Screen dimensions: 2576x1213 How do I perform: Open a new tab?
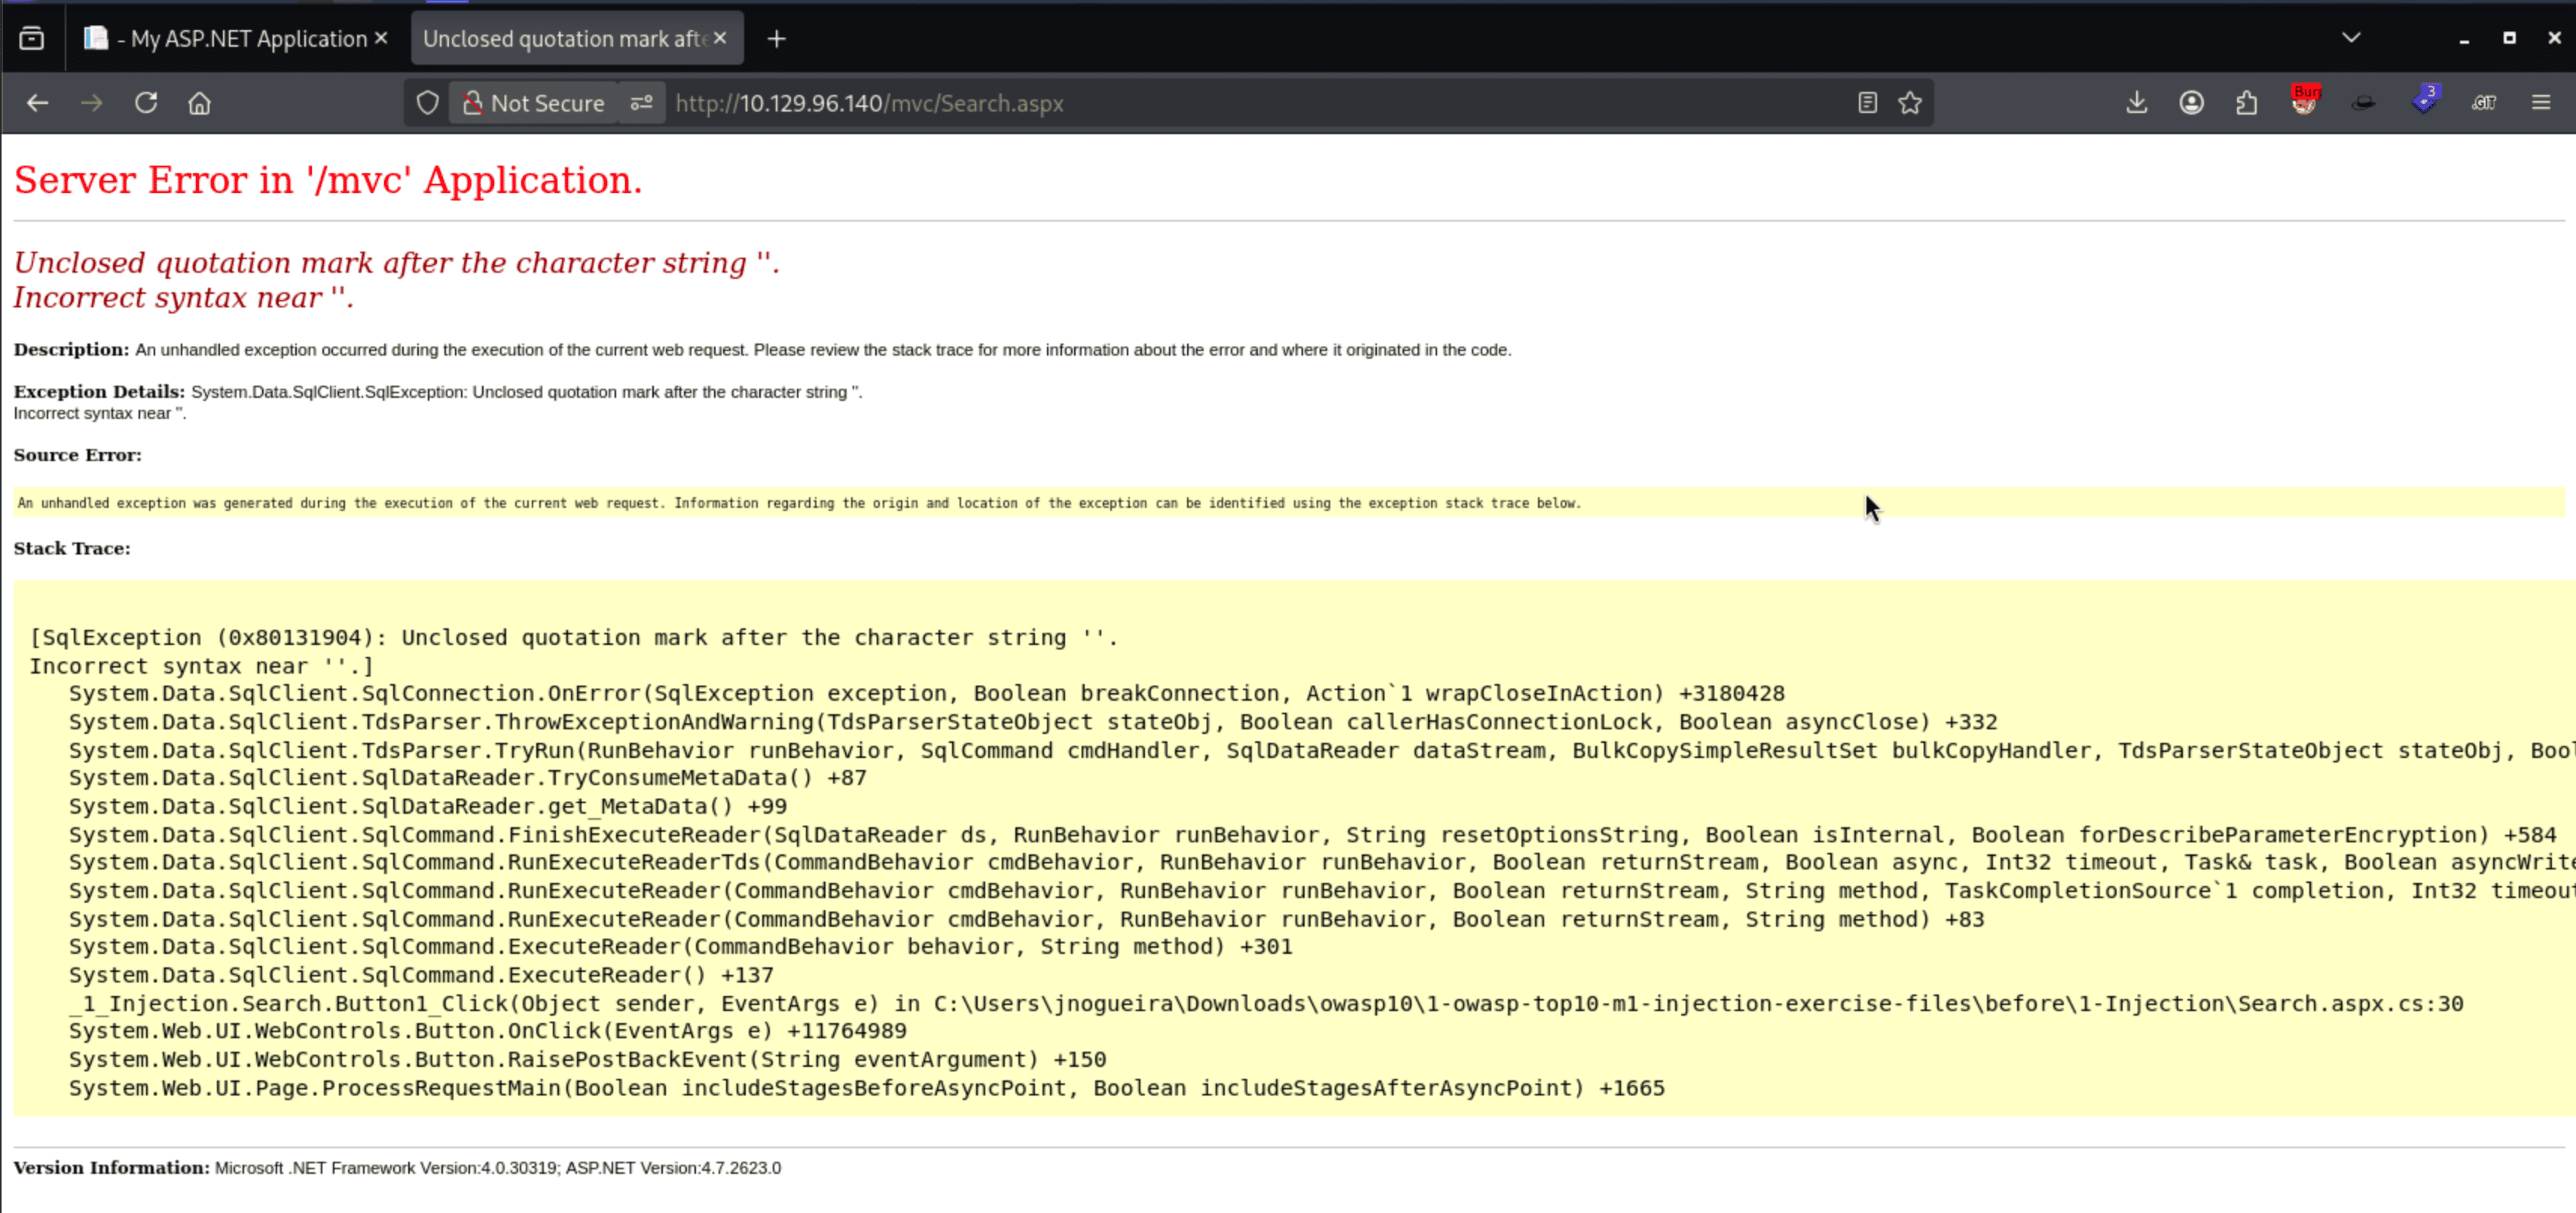pyautogui.click(x=776, y=39)
